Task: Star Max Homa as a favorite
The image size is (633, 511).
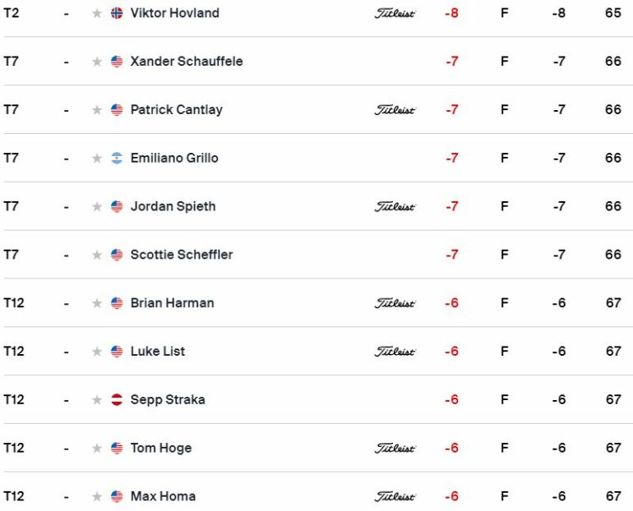Action: click(97, 496)
